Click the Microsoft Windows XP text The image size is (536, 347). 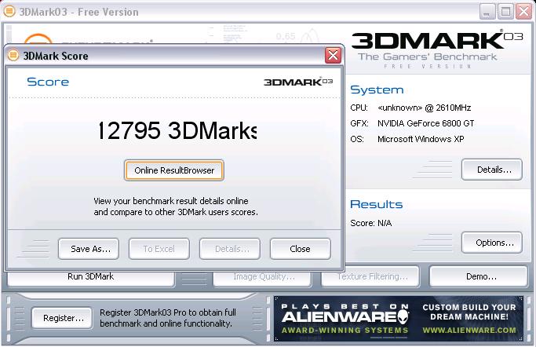click(x=421, y=139)
